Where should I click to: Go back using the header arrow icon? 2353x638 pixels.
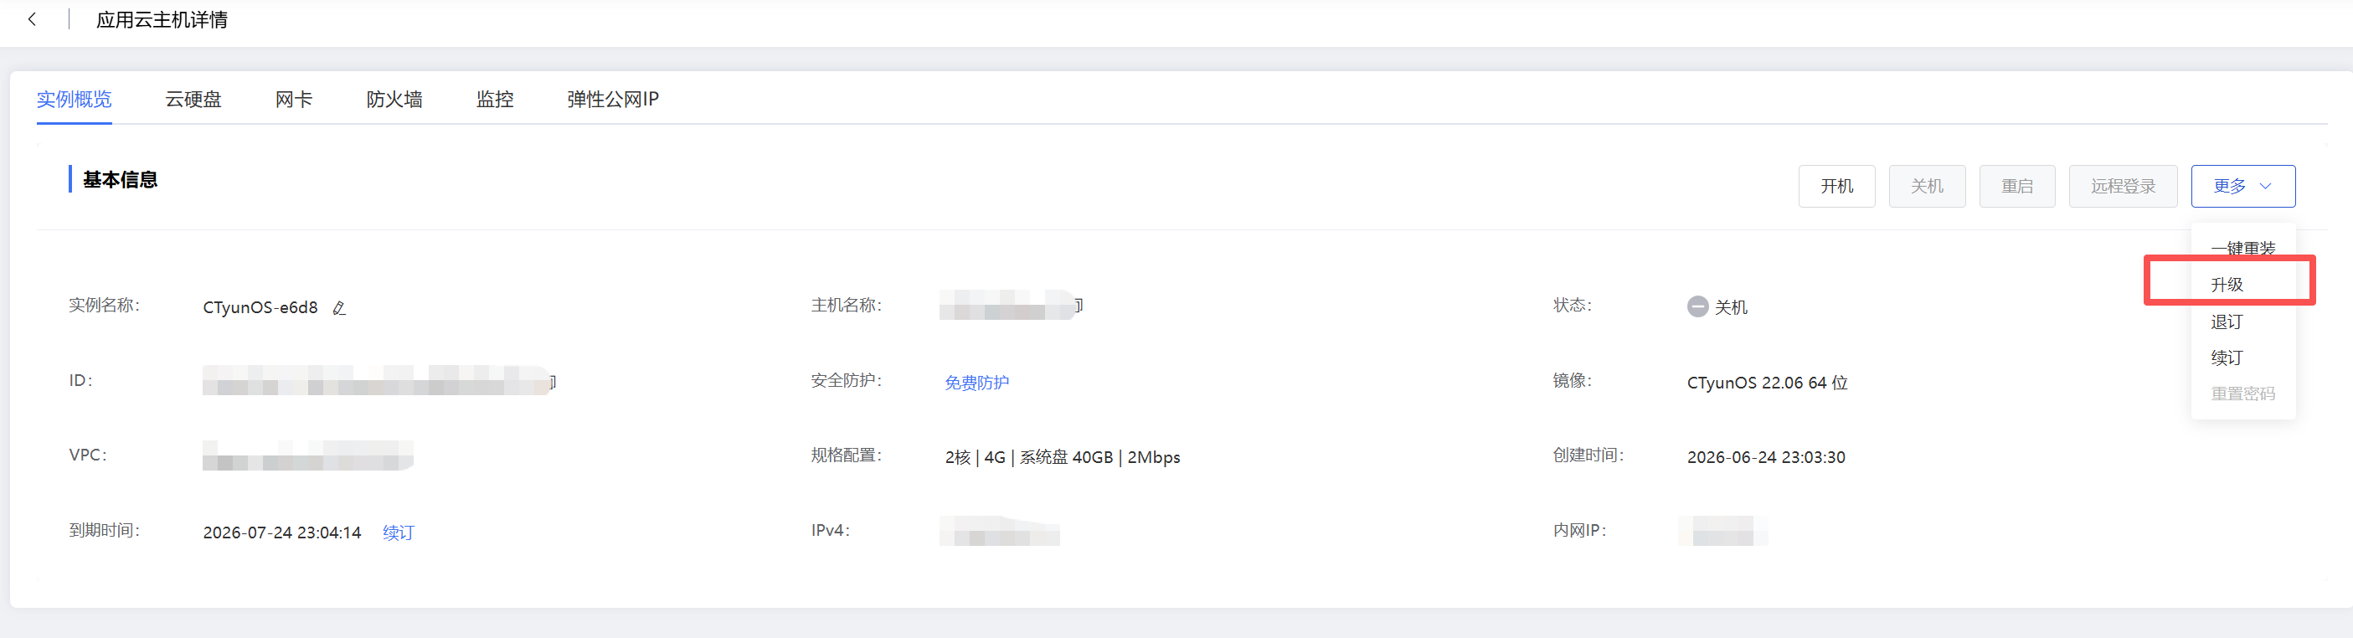[33, 19]
